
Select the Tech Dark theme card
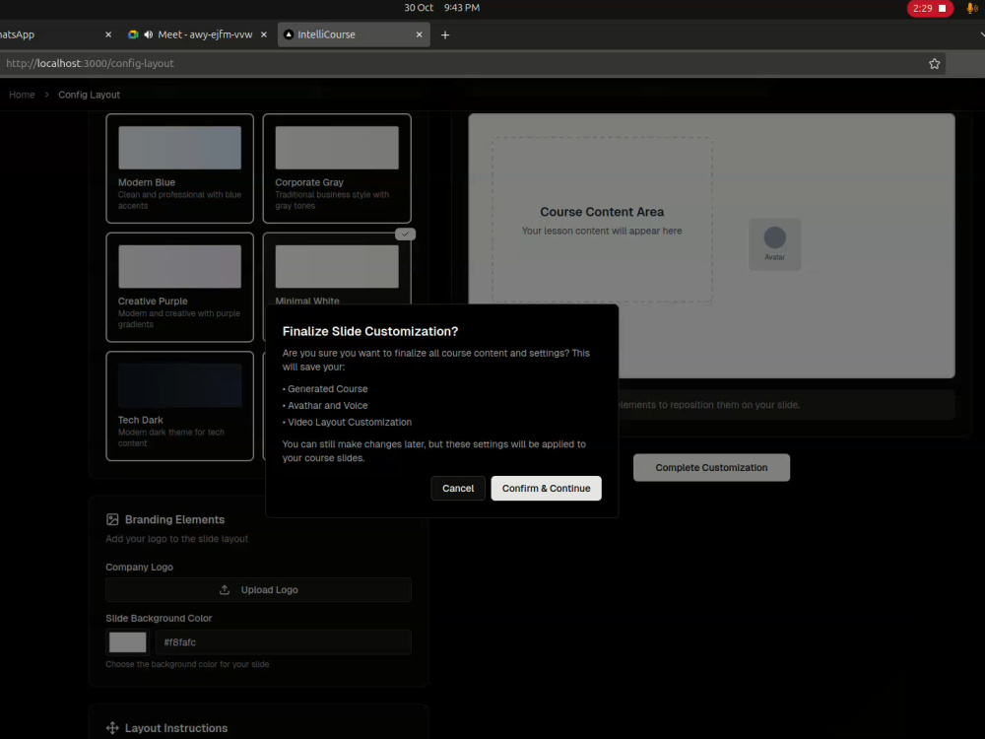179,406
